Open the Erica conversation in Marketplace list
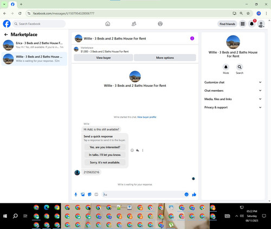271x229 pixels. tap(34, 45)
